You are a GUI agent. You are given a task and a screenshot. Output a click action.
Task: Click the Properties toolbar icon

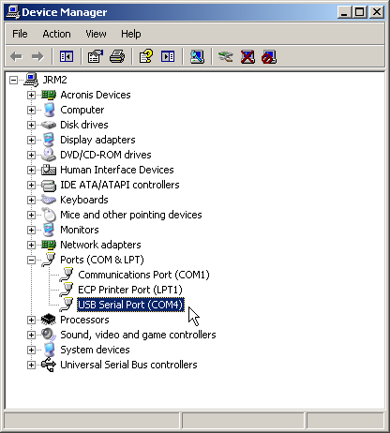coord(96,56)
